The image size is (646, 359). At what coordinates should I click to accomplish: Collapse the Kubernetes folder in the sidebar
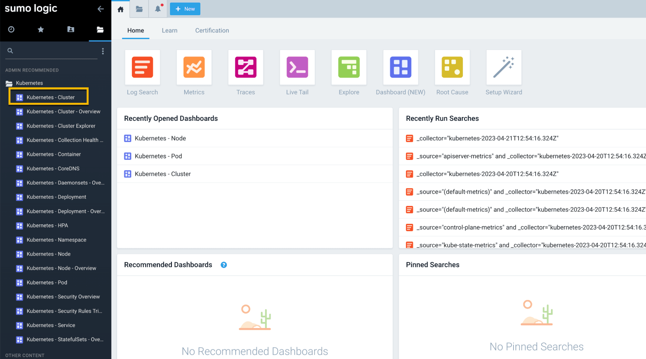coord(25,83)
